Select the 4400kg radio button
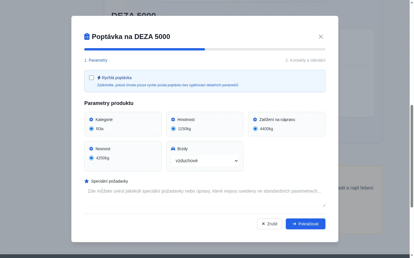 pos(255,129)
